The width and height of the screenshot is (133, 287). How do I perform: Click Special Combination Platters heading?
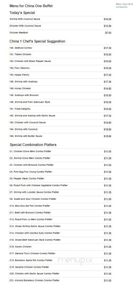33,145
